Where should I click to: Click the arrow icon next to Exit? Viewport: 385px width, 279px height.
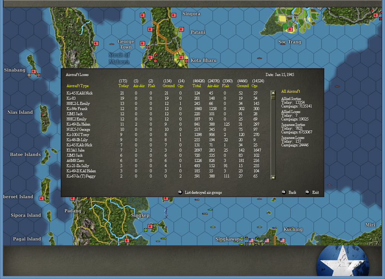pyautogui.click(x=307, y=192)
